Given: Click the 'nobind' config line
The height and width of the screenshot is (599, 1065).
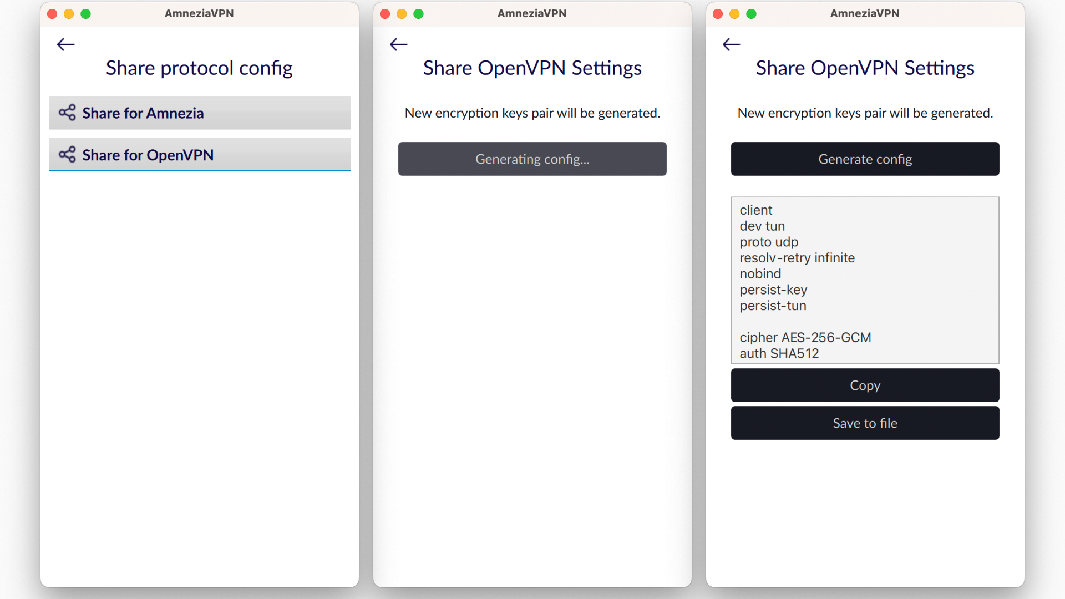Looking at the screenshot, I should tap(760, 274).
